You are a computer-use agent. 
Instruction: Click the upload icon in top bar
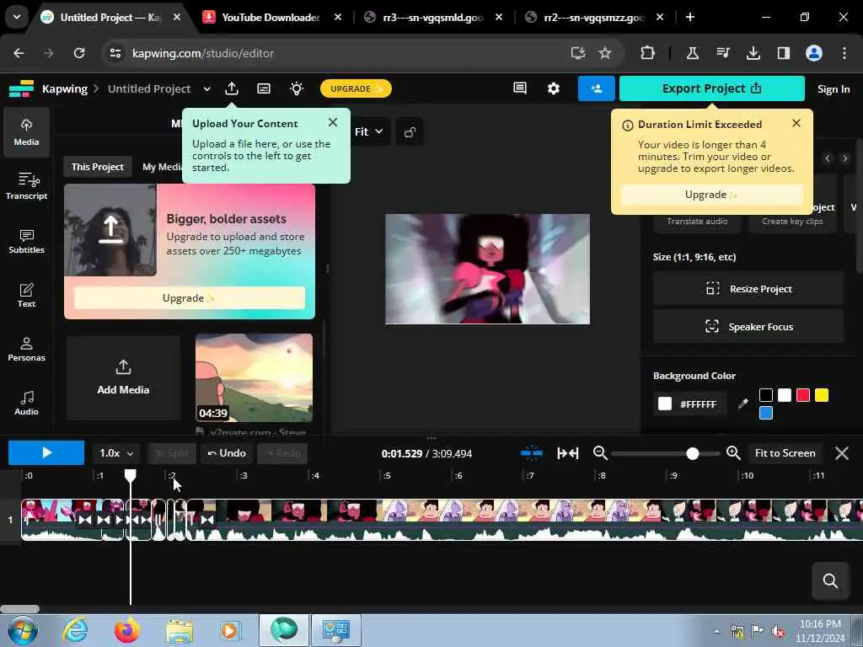[232, 88]
